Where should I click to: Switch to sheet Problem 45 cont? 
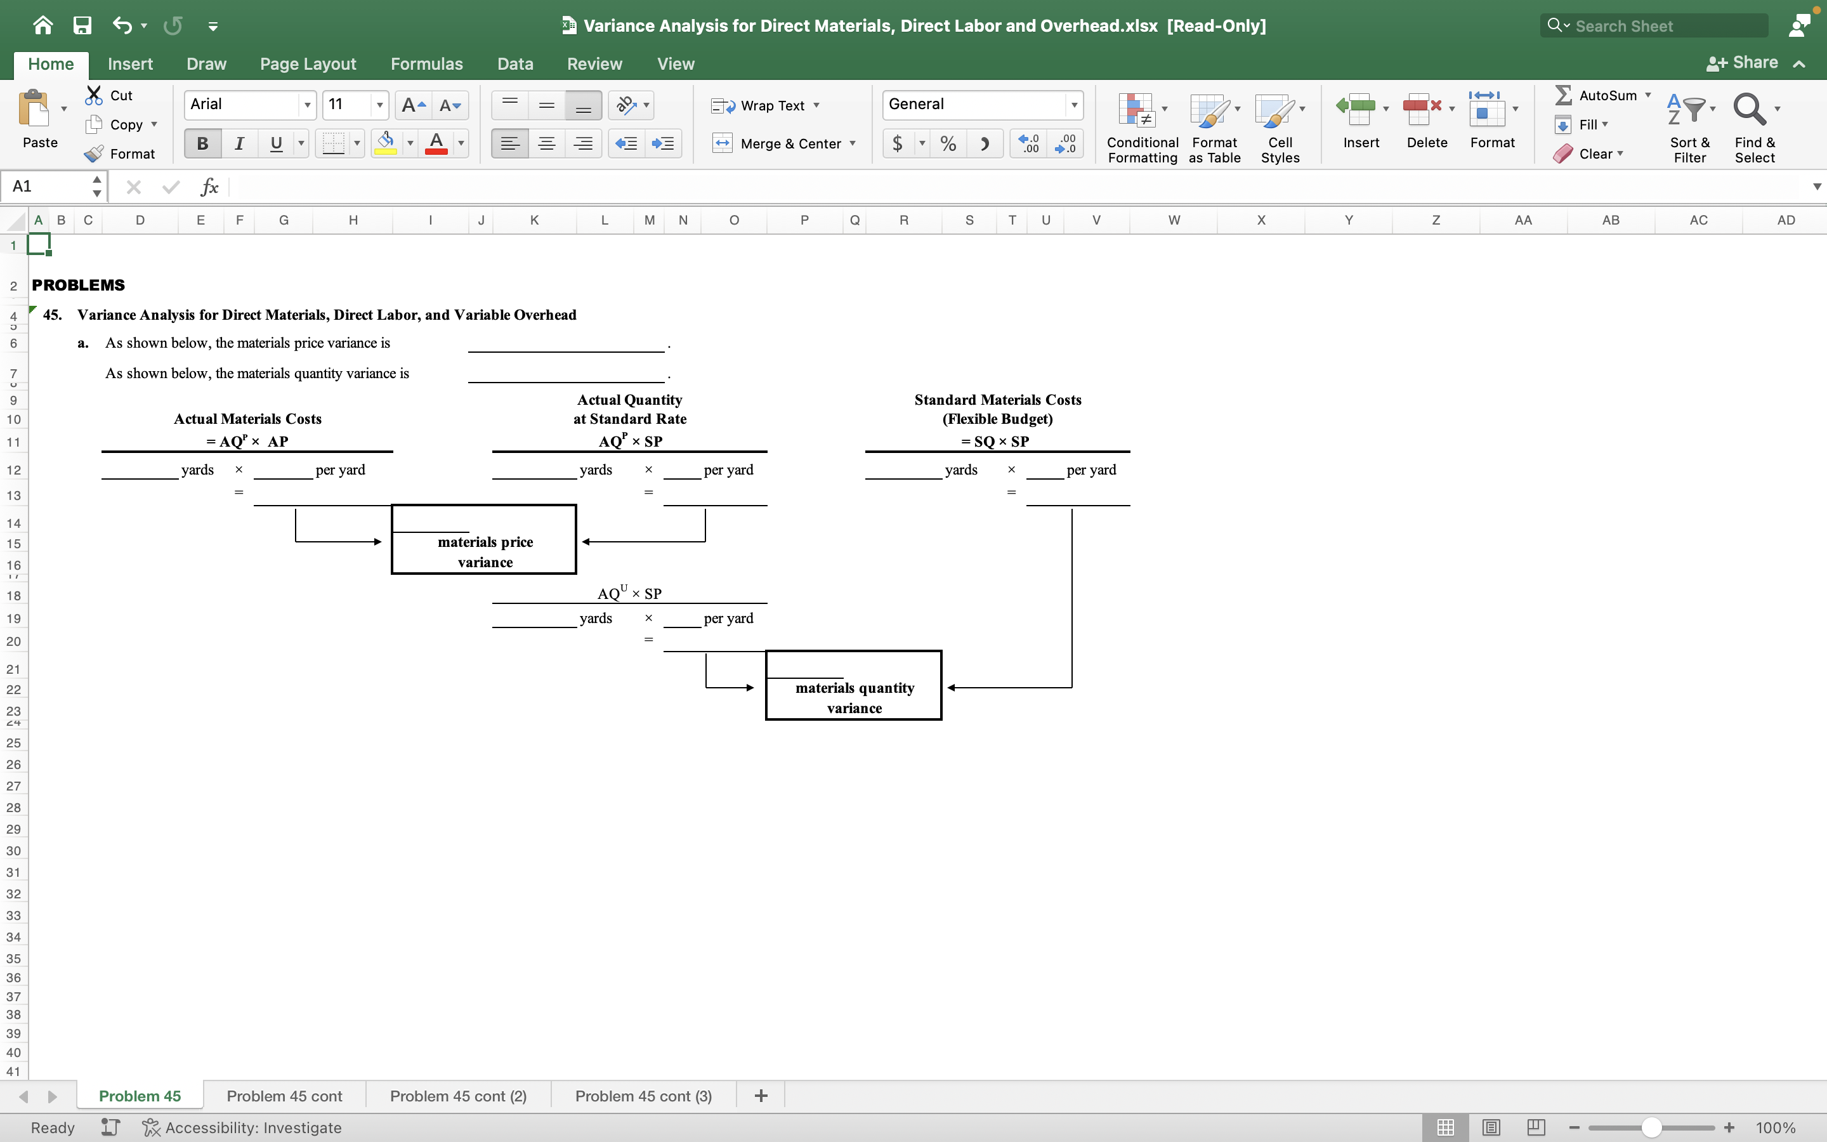(285, 1096)
